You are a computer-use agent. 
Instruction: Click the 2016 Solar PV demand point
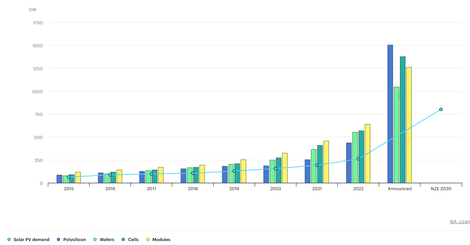[110, 175]
